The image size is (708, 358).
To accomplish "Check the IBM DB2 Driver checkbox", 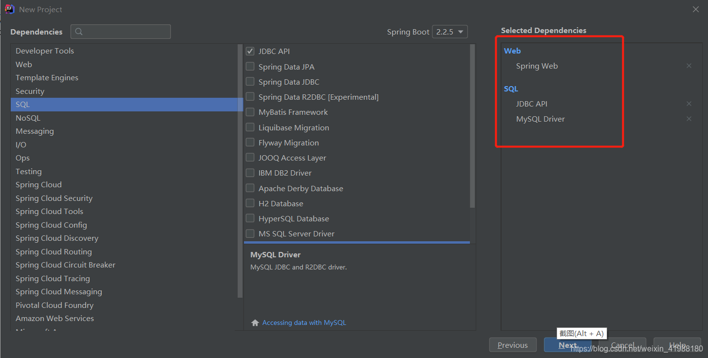I will point(250,173).
